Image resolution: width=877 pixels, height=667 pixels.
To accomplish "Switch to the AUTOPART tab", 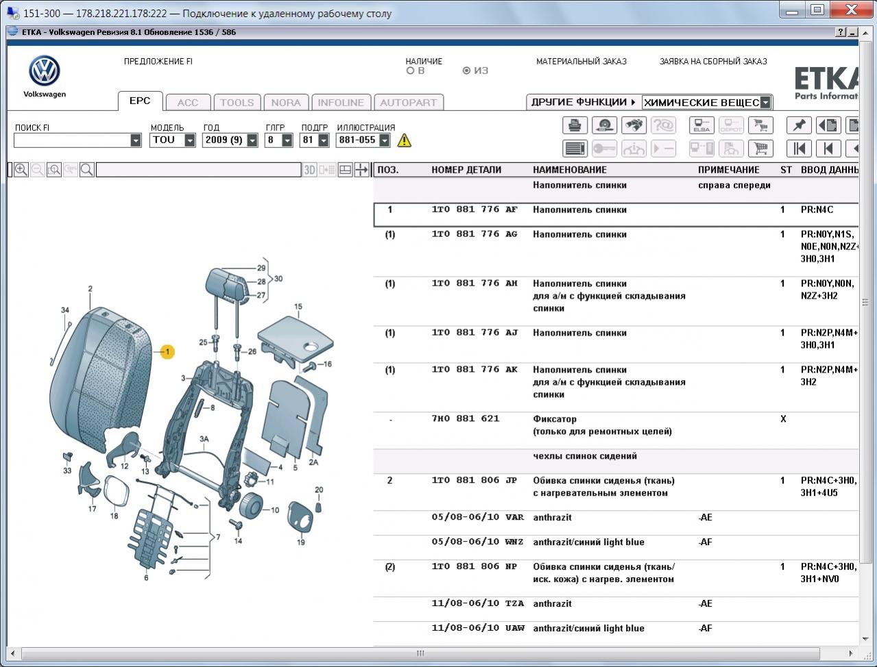I will (409, 103).
